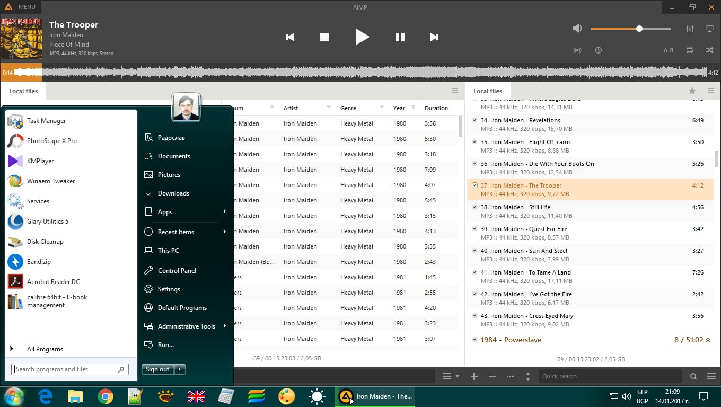Image resolution: width=721 pixels, height=407 pixels.
Task: Open the sorting up-down arrows menu
Action: click(x=527, y=376)
